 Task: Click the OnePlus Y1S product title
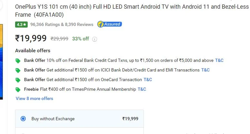132,11
